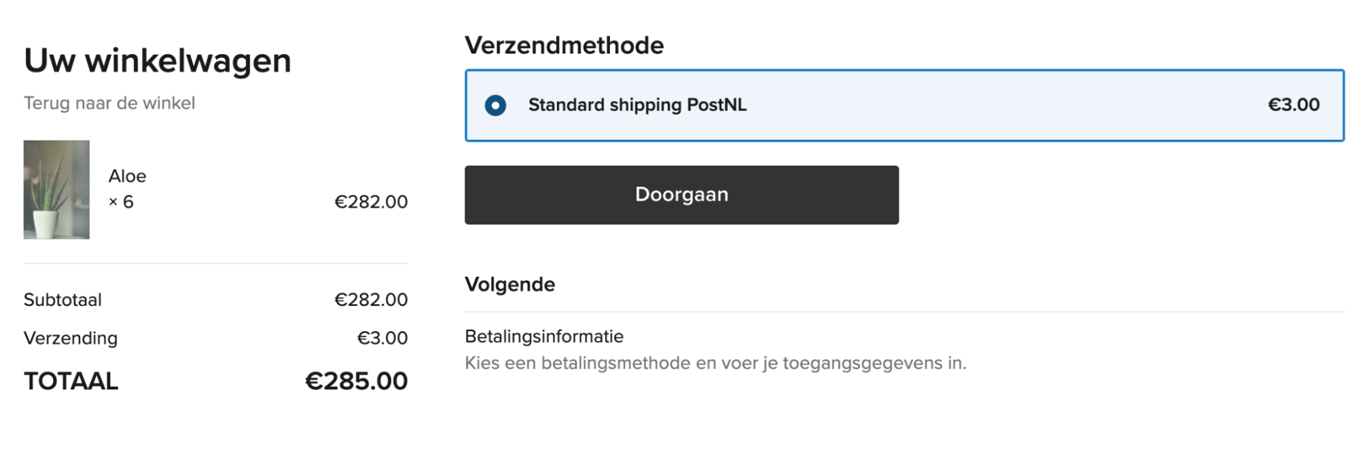Click the item quantity × 6 label
Screen dimensions: 1358x454
pos(122,202)
